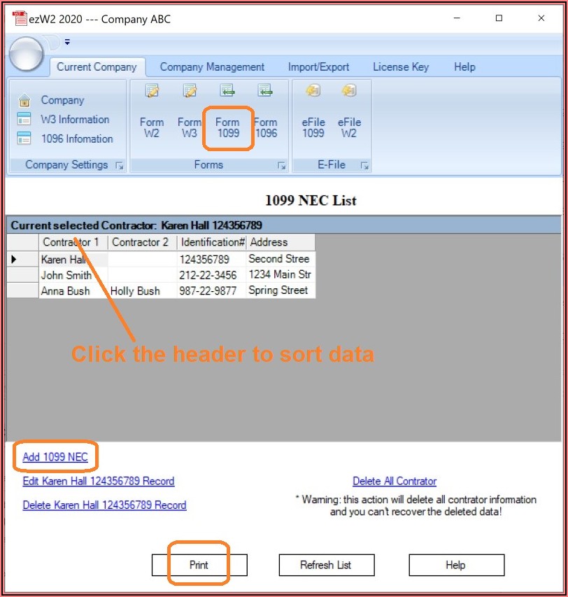Switch to the Import/Export tab
Image resolution: width=568 pixels, height=597 pixels.
tap(318, 67)
